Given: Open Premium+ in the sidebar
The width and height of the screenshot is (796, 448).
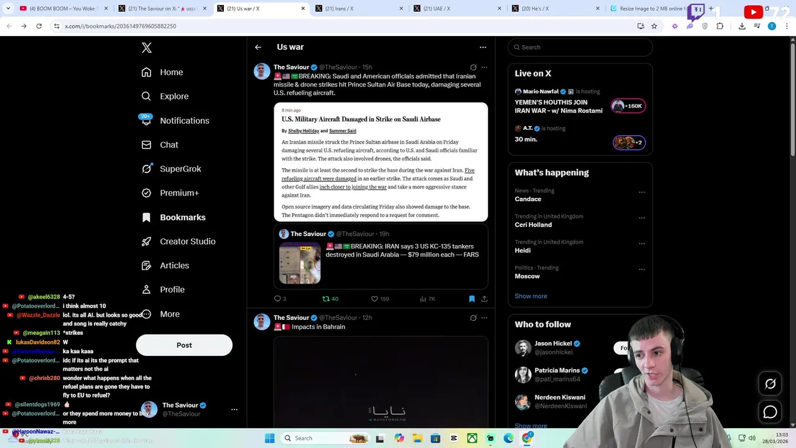Looking at the screenshot, I should tap(170, 193).
